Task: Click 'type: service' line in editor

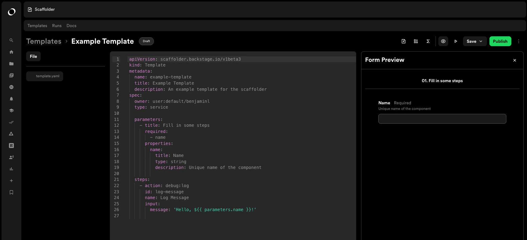Action: (x=151, y=107)
